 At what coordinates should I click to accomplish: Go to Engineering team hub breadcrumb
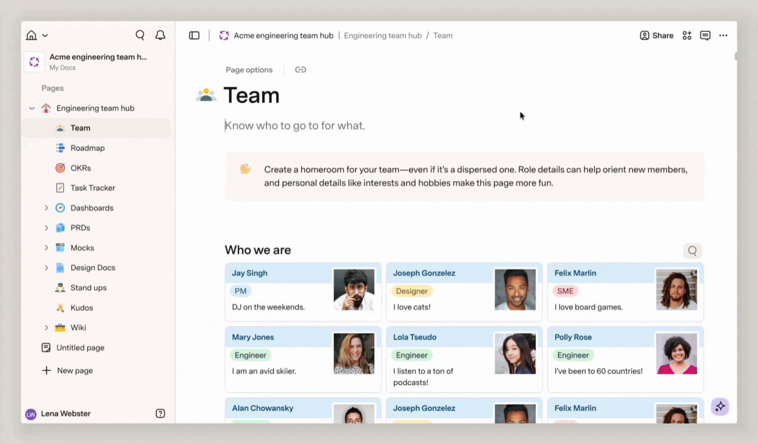(x=383, y=36)
